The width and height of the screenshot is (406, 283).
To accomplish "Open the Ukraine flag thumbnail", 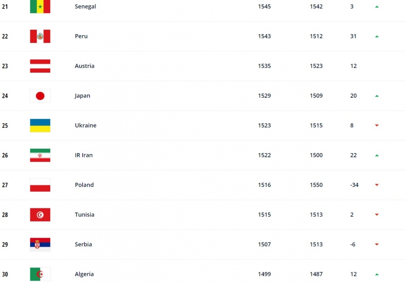I will [x=40, y=126].
